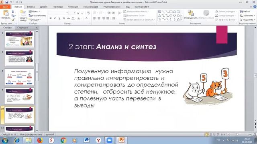257x144 pixels.
Task: Expand the shapes gallery More arrow
Action: click(x=182, y=20)
